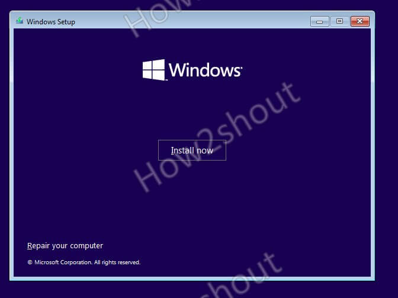Screen dimensions: 398x298
Task: Click the Windows Setup title bar icon
Action: coord(20,21)
